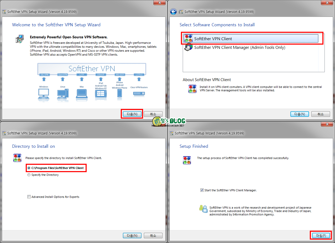Screen dimensions: 335x243
Task: Select the SoftEther VPN Client list item
Action: tap(251, 39)
